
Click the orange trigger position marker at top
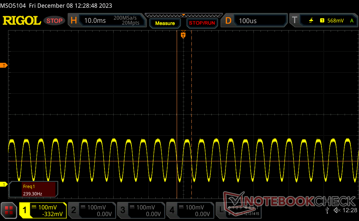[x=183, y=35]
